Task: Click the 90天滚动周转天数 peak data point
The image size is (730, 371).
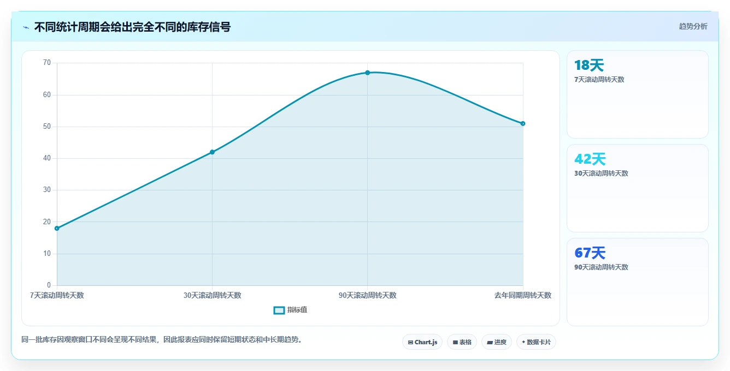Action: 368,73
